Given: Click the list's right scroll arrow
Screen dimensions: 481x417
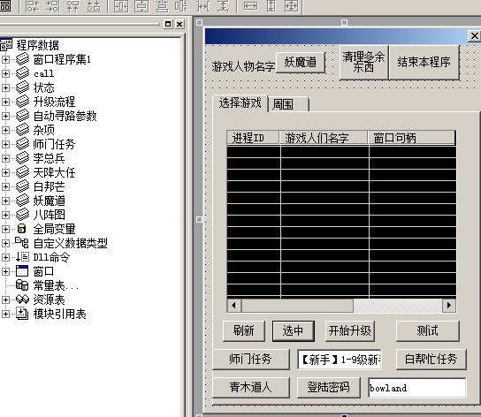Looking at the screenshot, I should tap(449, 305).
